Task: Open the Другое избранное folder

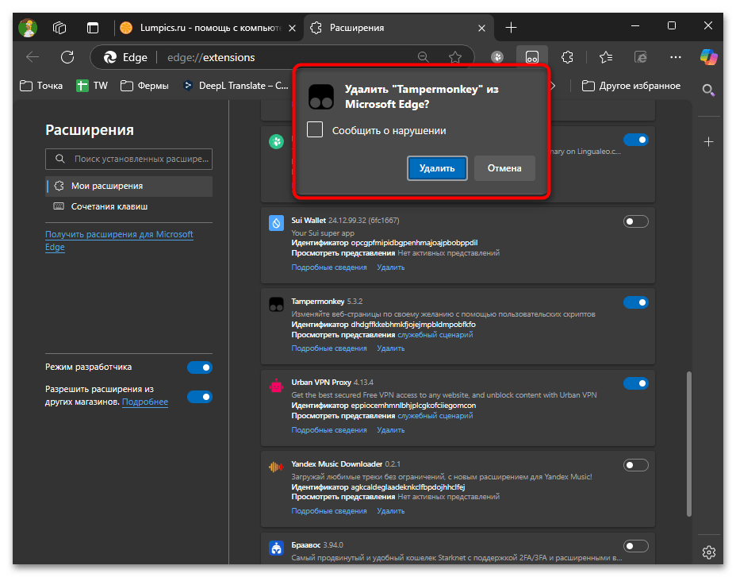Action: 631,86
